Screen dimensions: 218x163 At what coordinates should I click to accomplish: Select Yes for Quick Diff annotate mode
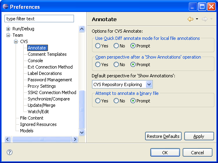click(x=98, y=46)
